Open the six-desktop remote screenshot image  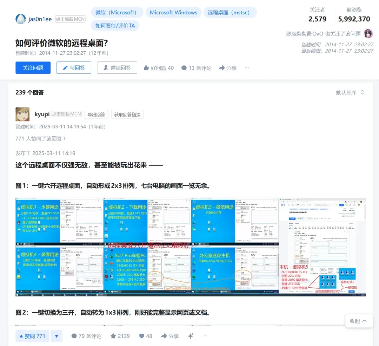[191, 247]
